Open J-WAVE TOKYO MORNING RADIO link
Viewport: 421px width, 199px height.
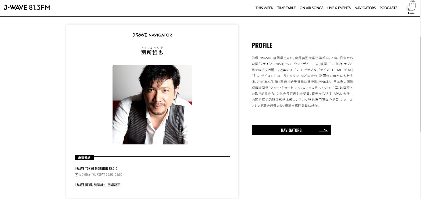pos(96,169)
